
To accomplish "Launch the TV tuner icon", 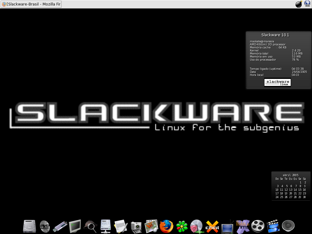I will click(227, 227).
